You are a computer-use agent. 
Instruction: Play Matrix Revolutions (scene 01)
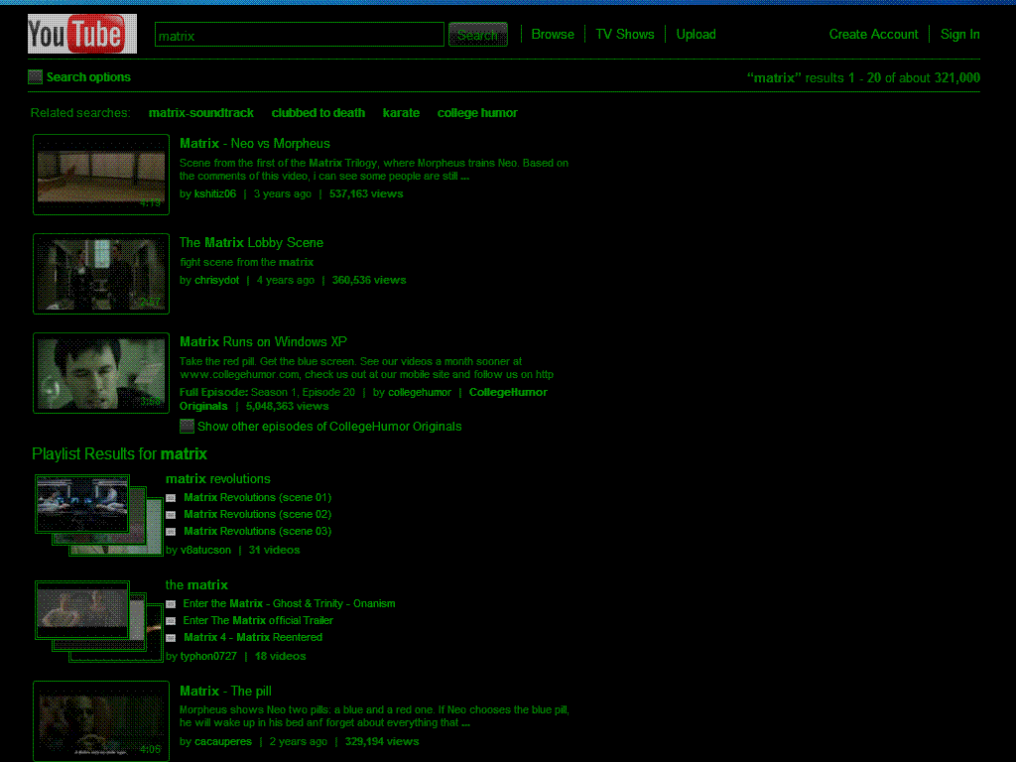tap(257, 498)
